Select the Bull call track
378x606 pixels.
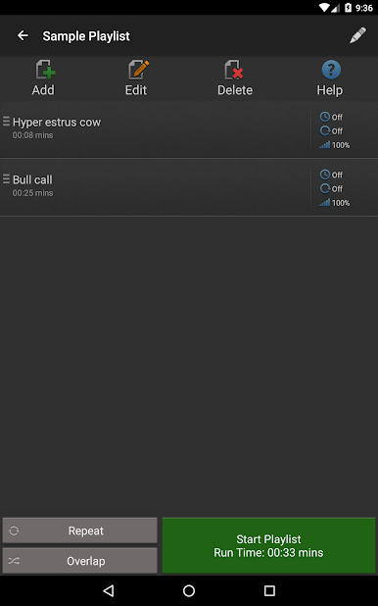click(156, 187)
